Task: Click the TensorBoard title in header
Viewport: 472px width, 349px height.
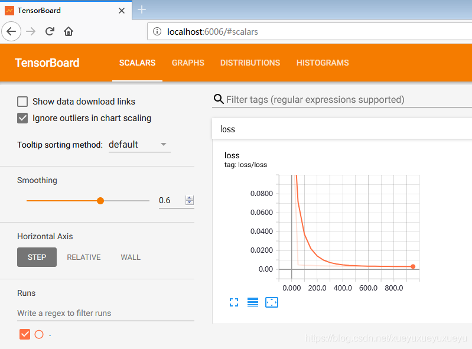Action: tap(47, 63)
